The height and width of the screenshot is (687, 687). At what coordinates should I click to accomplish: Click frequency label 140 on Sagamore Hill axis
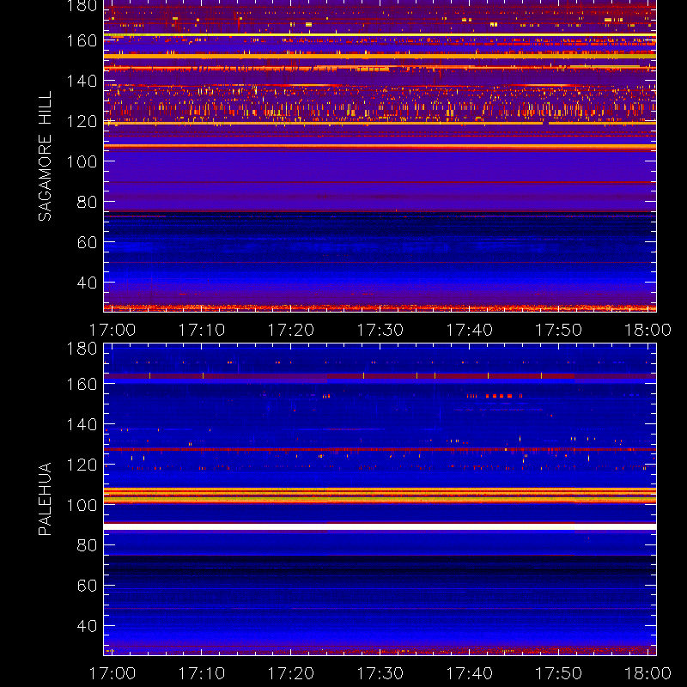click(82, 82)
